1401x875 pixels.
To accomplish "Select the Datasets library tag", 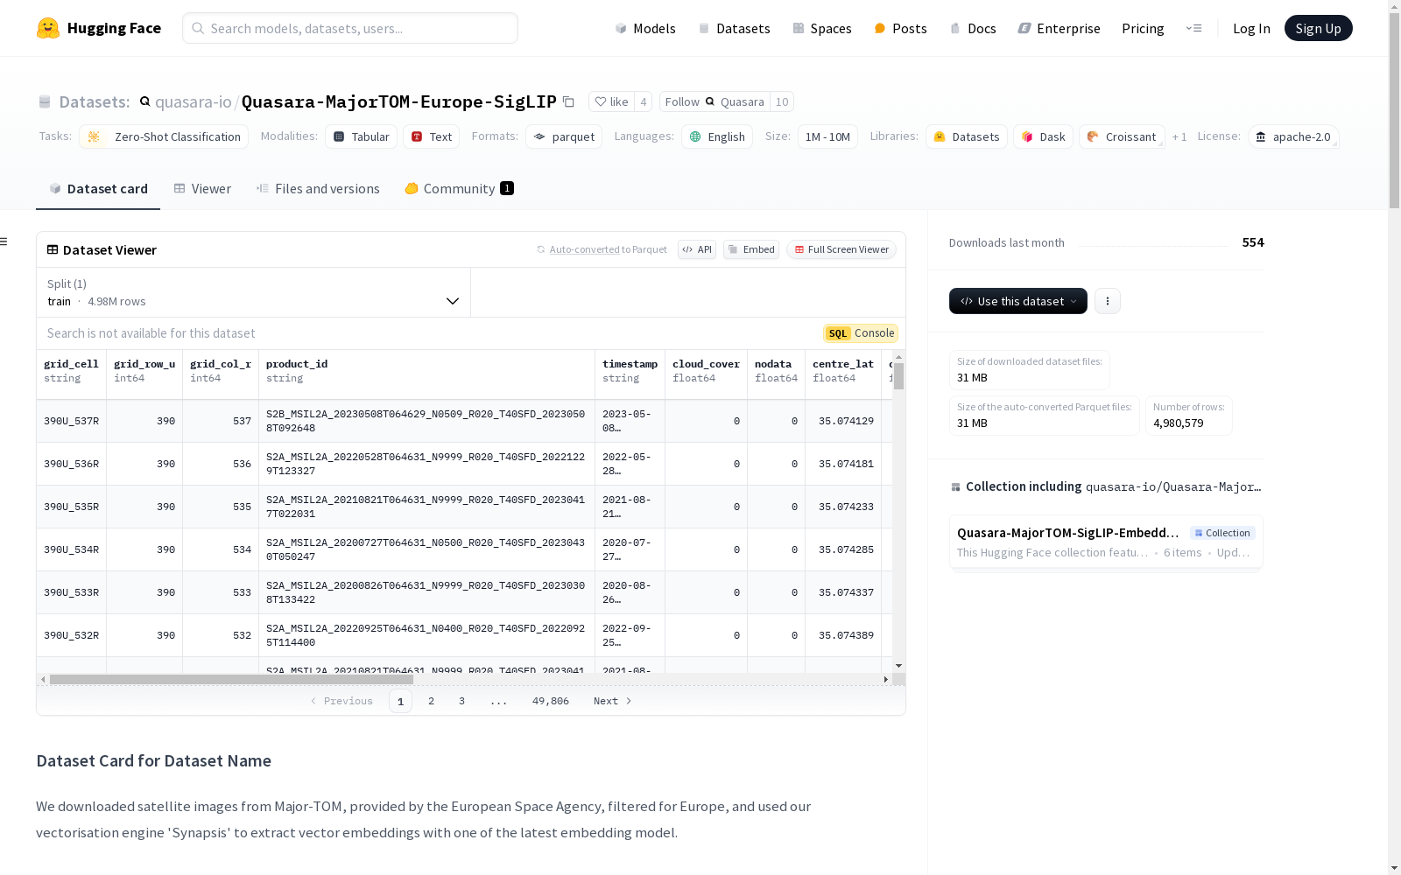I will tap(967, 136).
